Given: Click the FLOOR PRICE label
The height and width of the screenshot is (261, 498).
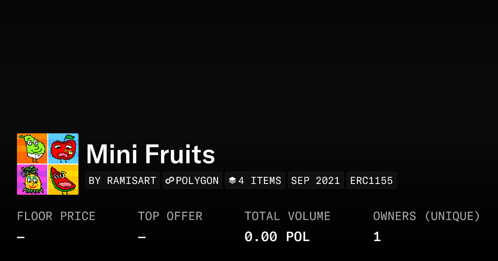Looking at the screenshot, I should tap(56, 216).
